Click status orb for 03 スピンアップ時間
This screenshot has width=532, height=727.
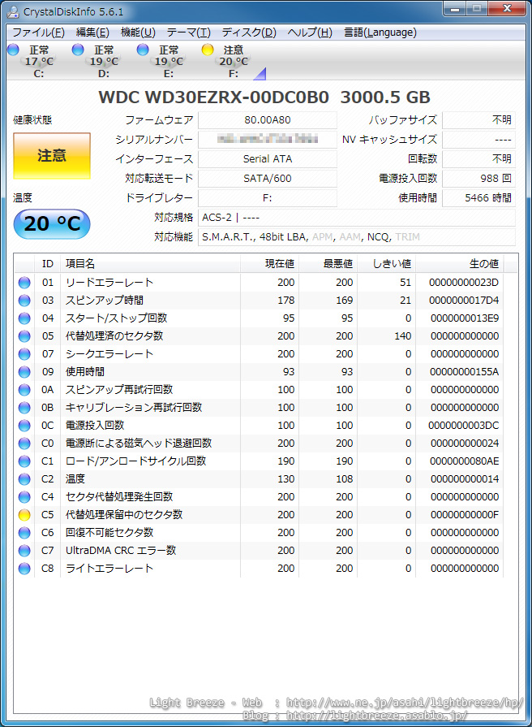coord(24,301)
